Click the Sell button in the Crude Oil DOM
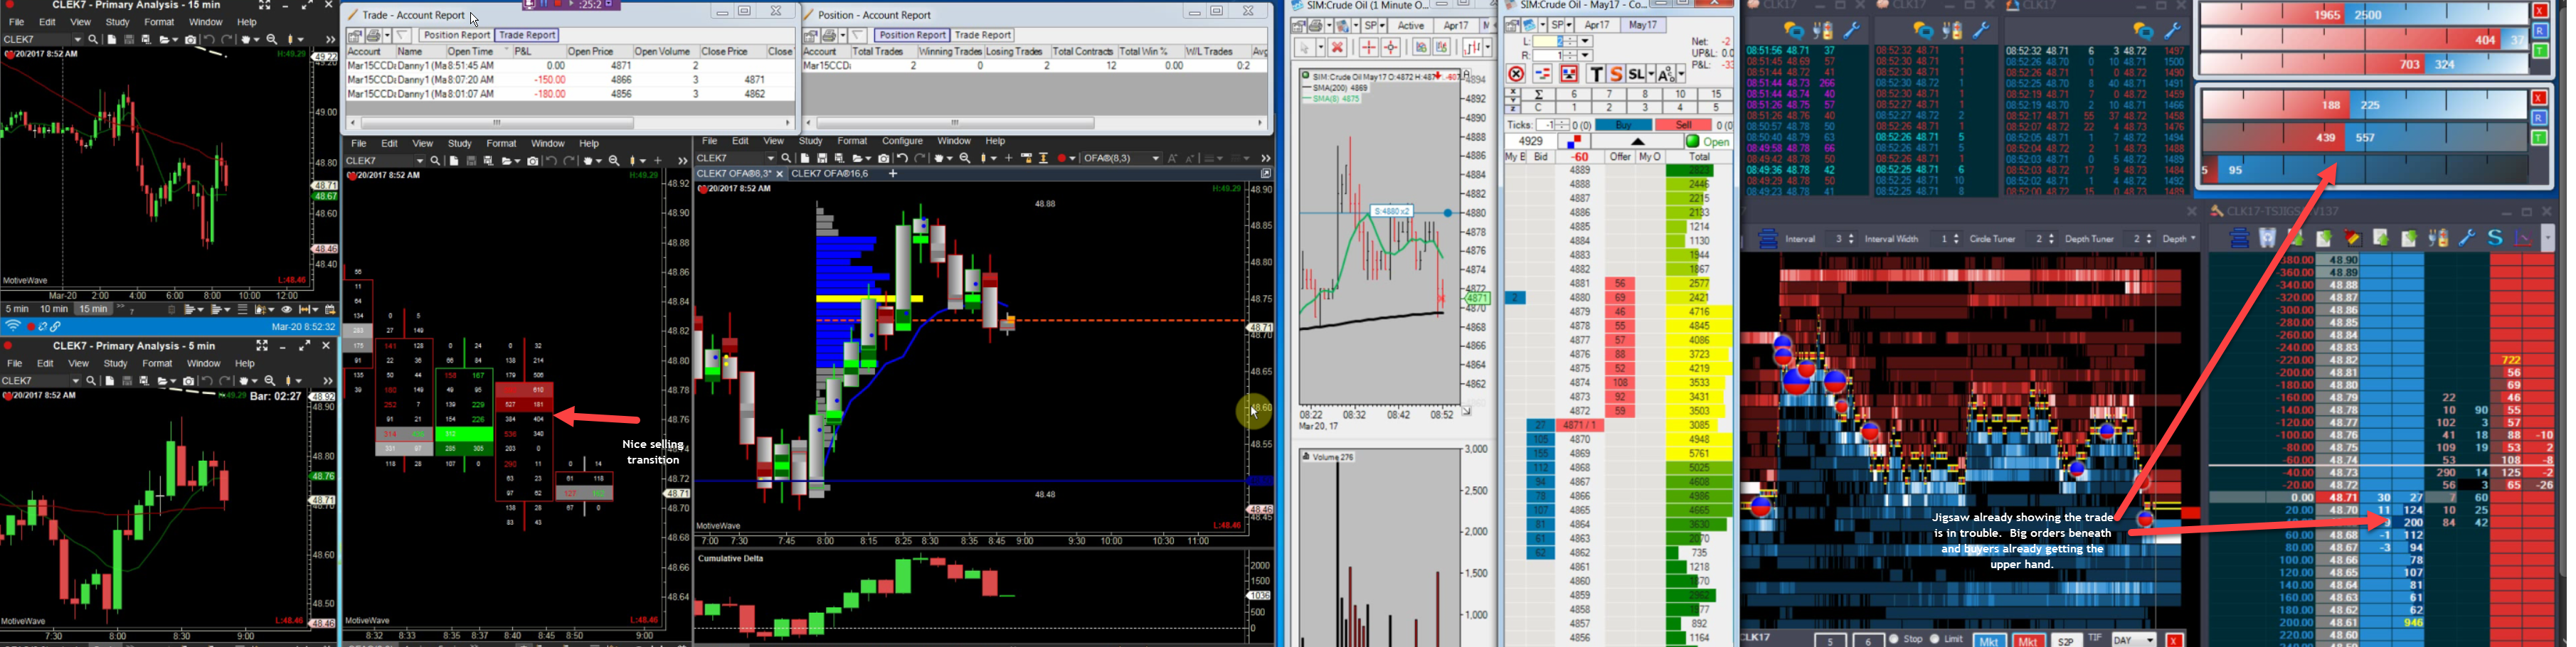 pos(1683,125)
